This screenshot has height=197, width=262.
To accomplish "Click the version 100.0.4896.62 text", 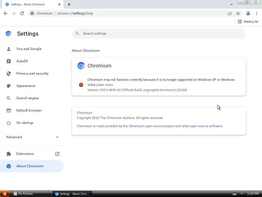I will (137, 90).
